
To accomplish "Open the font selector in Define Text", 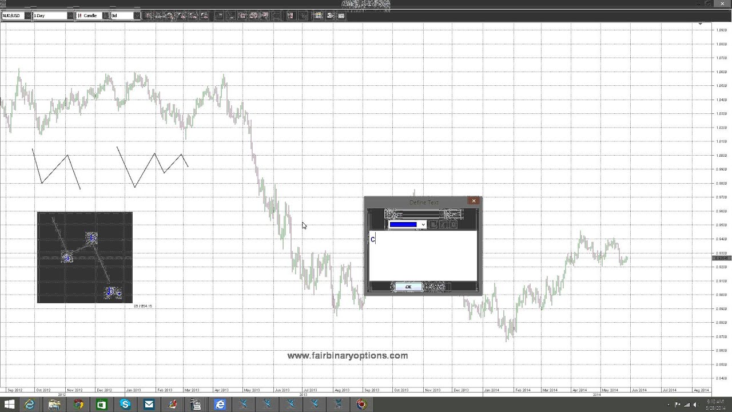I will pos(415,214).
